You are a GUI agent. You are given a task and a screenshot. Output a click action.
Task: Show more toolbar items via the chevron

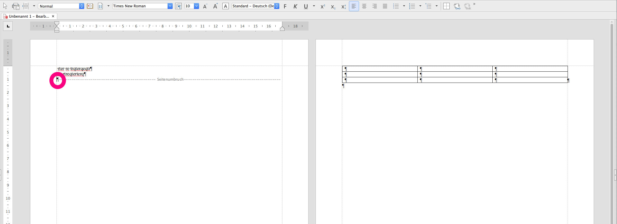[x=474, y=4]
